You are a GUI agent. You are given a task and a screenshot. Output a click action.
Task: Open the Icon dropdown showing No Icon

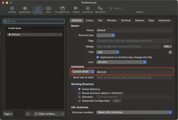121,62
